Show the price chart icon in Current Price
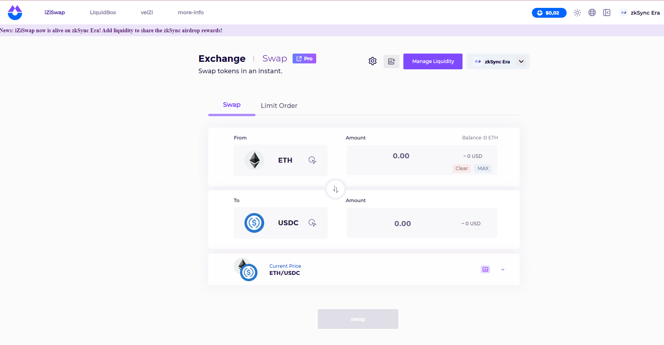 tap(485, 269)
